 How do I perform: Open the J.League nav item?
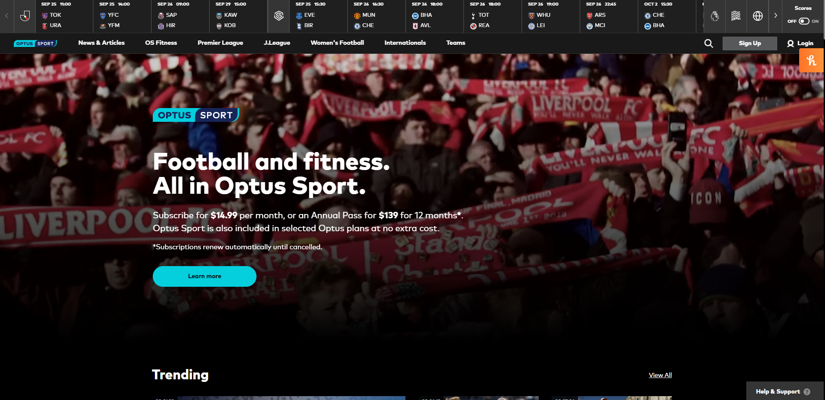277,43
